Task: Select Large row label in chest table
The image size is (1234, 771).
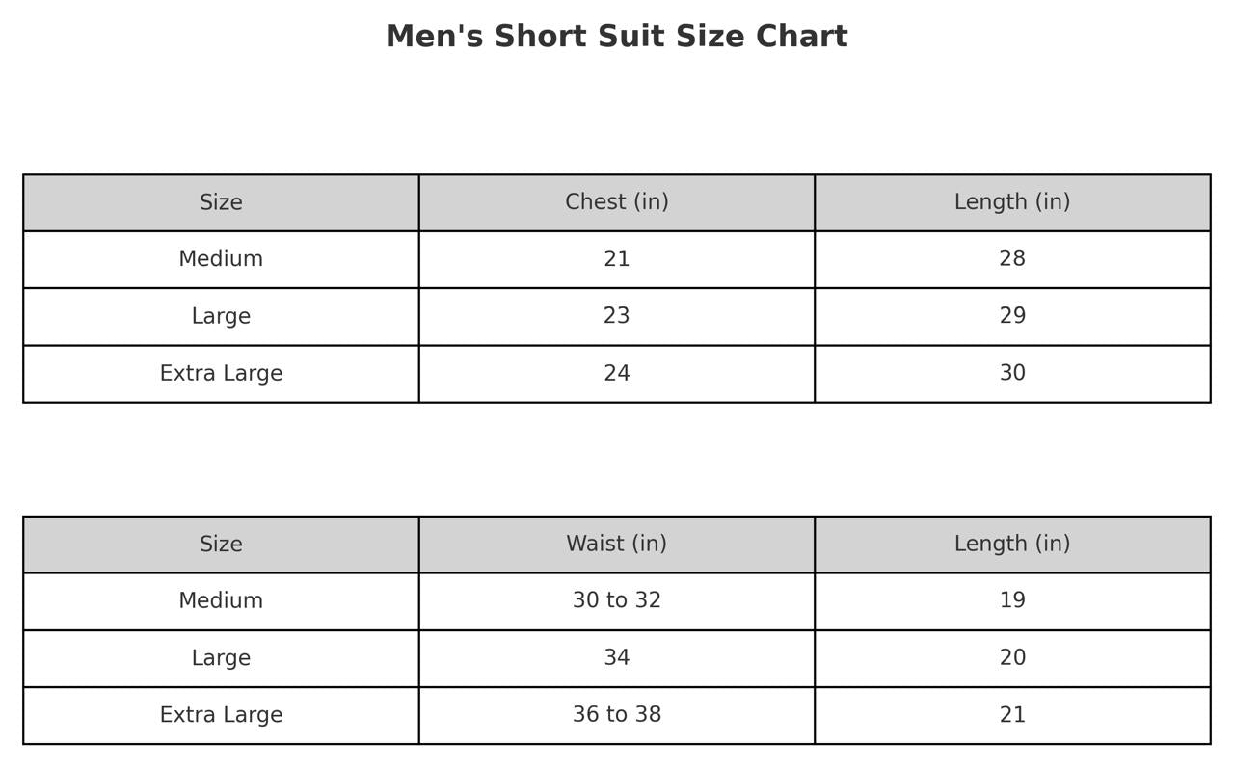Action: 221,316
